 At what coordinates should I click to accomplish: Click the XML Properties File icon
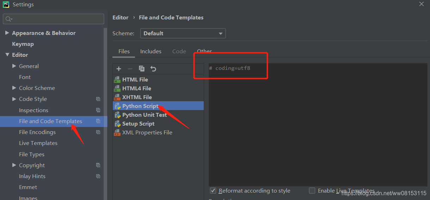pyautogui.click(x=117, y=133)
